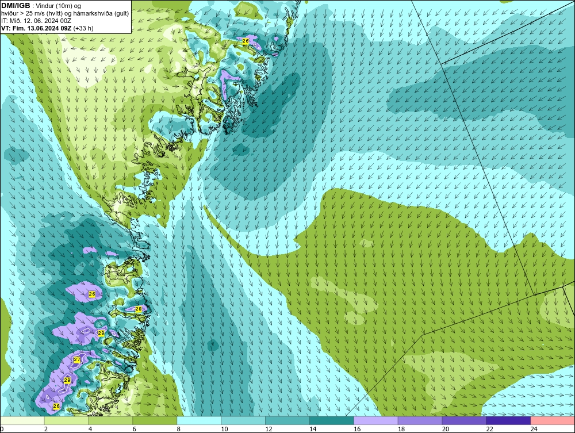The height and width of the screenshot is (433, 575).
Task: Pick the 12–14 teal legend swatch
Action: point(287,420)
